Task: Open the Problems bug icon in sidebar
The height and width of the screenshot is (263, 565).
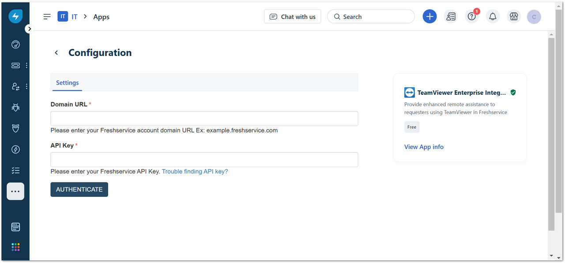Action: coord(15,107)
